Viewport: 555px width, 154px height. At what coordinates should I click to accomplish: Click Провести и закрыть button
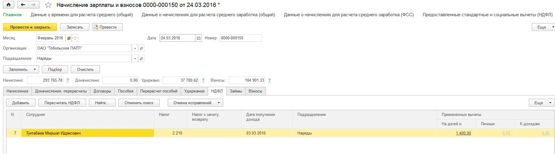(30, 27)
